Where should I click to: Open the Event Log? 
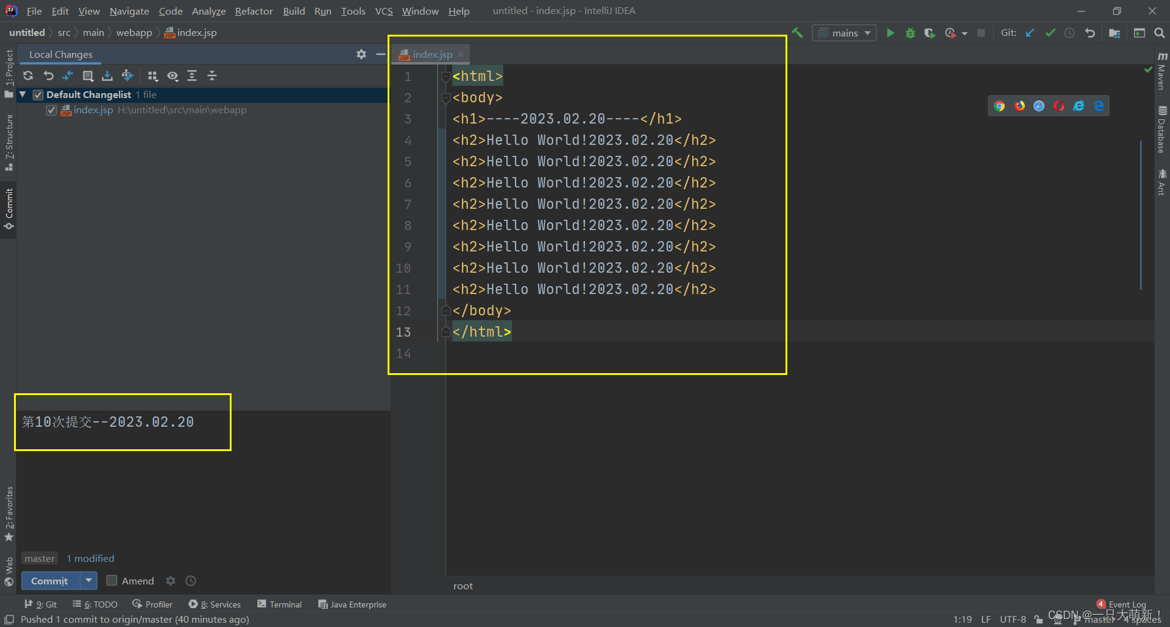pos(1121,604)
